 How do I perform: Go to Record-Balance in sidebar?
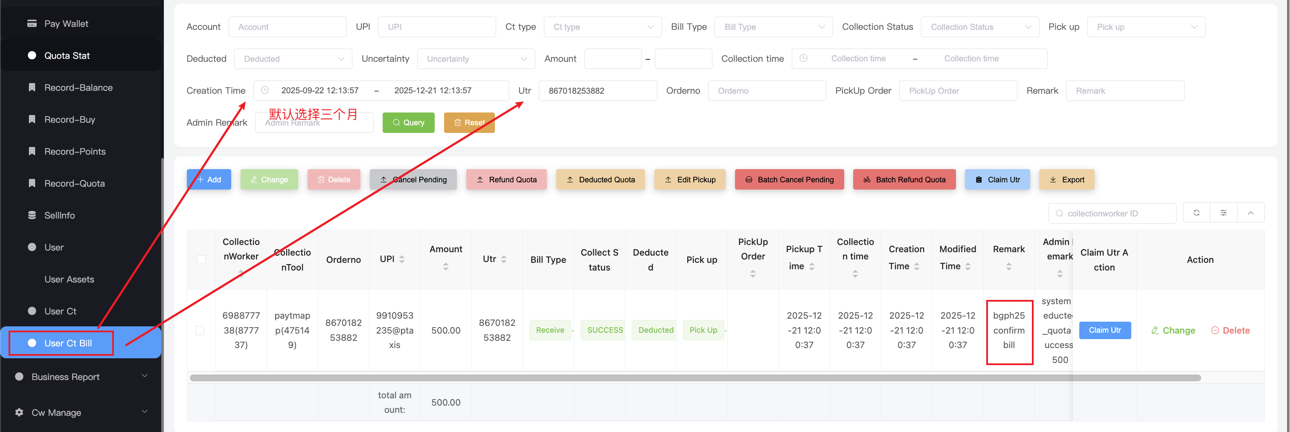click(78, 87)
